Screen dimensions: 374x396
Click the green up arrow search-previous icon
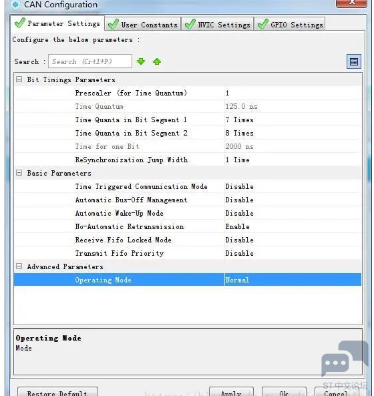(x=157, y=61)
